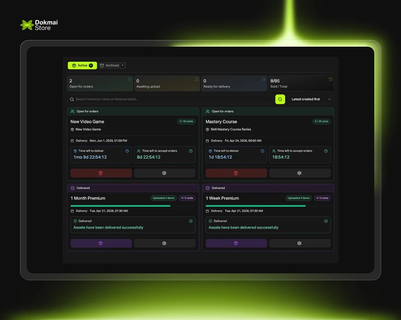Image resolution: width=401 pixels, height=320 pixels.
Task: Click the delete trash icon under New Video Game
Action: coord(101,173)
